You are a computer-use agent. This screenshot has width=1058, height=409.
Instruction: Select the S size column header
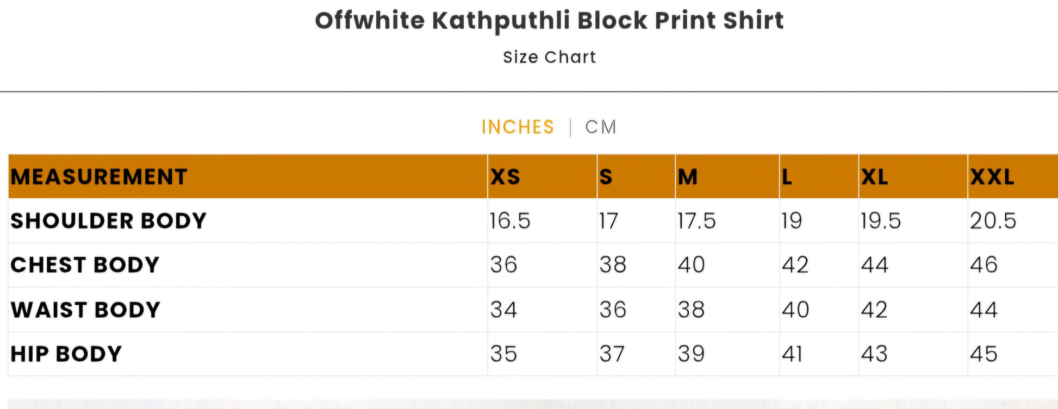click(x=606, y=177)
